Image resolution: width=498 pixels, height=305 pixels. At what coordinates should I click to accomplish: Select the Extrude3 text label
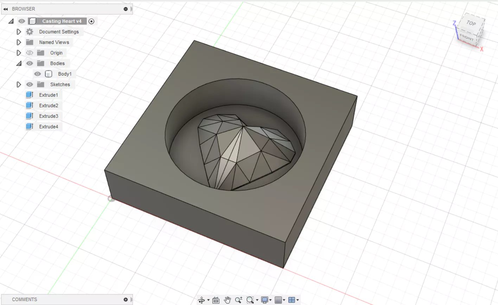[x=49, y=116]
